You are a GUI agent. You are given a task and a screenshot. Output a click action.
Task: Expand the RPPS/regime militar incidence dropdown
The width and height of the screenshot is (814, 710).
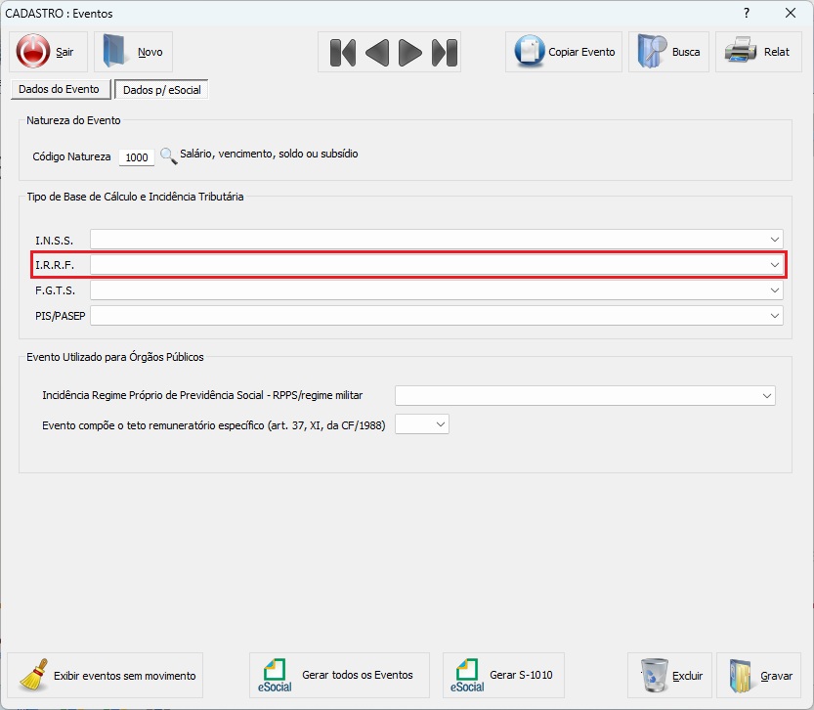765,395
